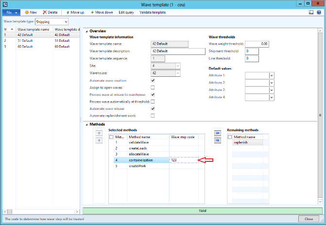The image size is (326, 225).
Task: Toggle the Automate wave creation checkbox
Action: point(153,80)
